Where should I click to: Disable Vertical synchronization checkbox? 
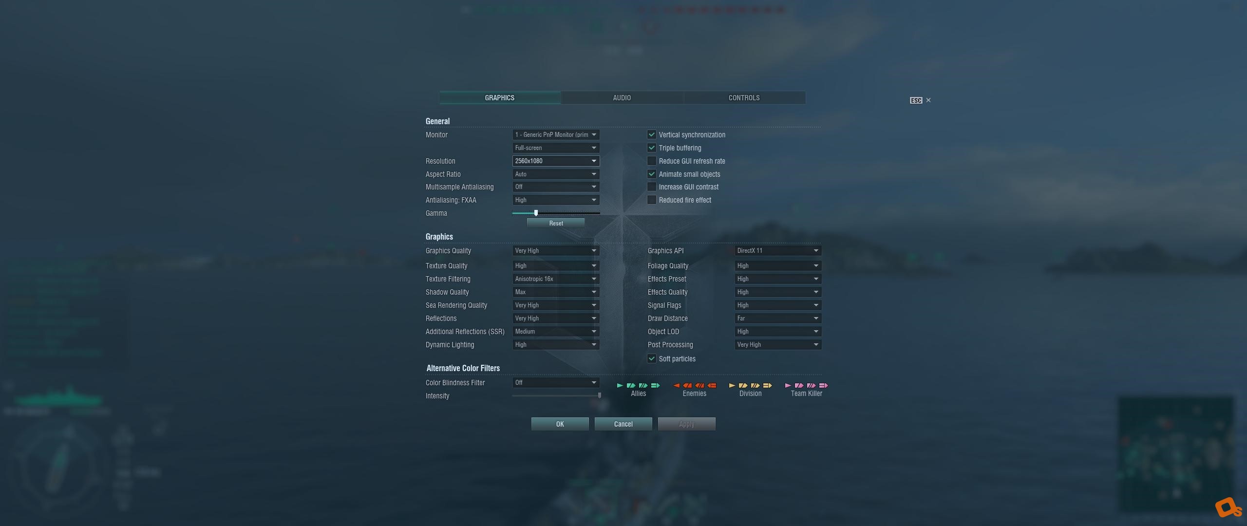point(652,134)
